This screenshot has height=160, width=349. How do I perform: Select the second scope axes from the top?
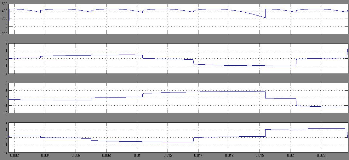[179, 58]
